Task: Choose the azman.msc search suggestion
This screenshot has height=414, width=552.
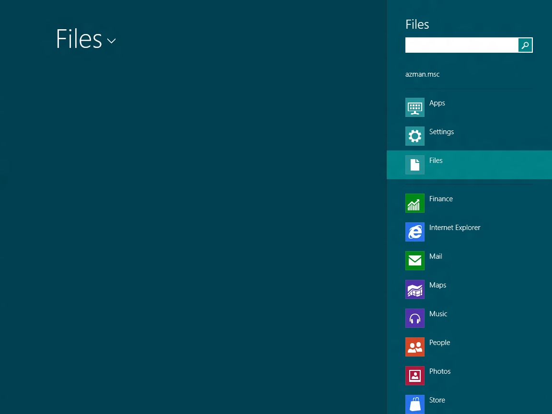Action: click(422, 74)
